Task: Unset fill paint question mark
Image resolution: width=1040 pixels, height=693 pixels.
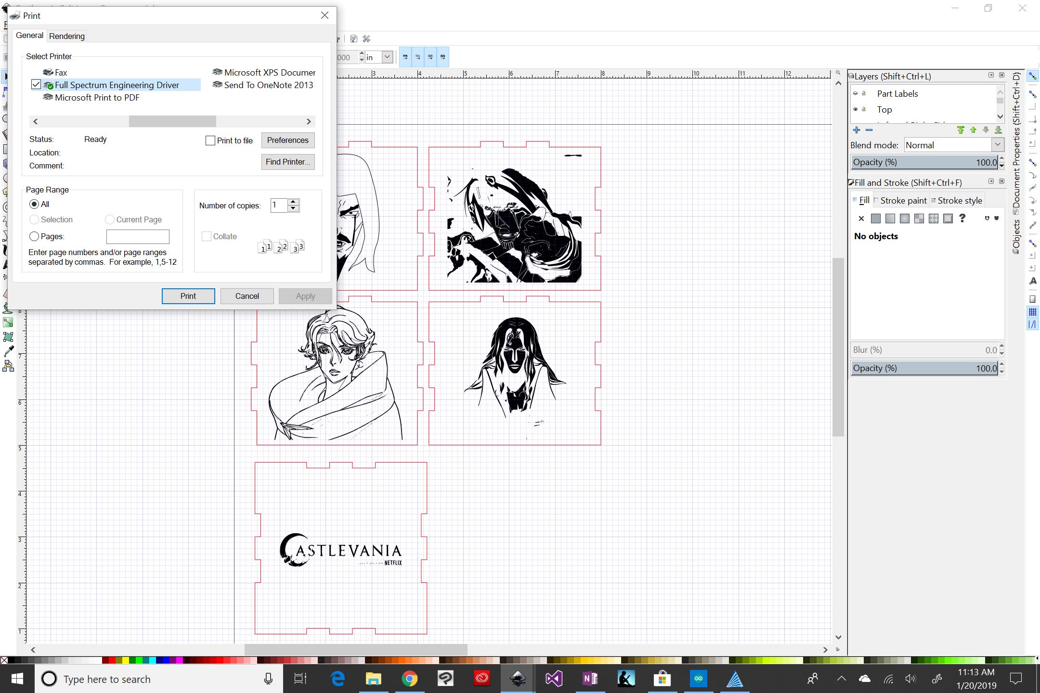Action: point(962,218)
